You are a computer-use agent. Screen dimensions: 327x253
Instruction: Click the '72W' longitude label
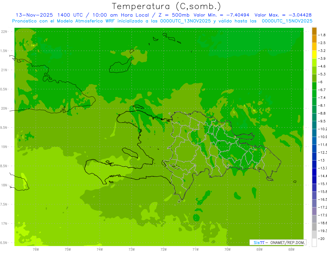tap(163, 249)
